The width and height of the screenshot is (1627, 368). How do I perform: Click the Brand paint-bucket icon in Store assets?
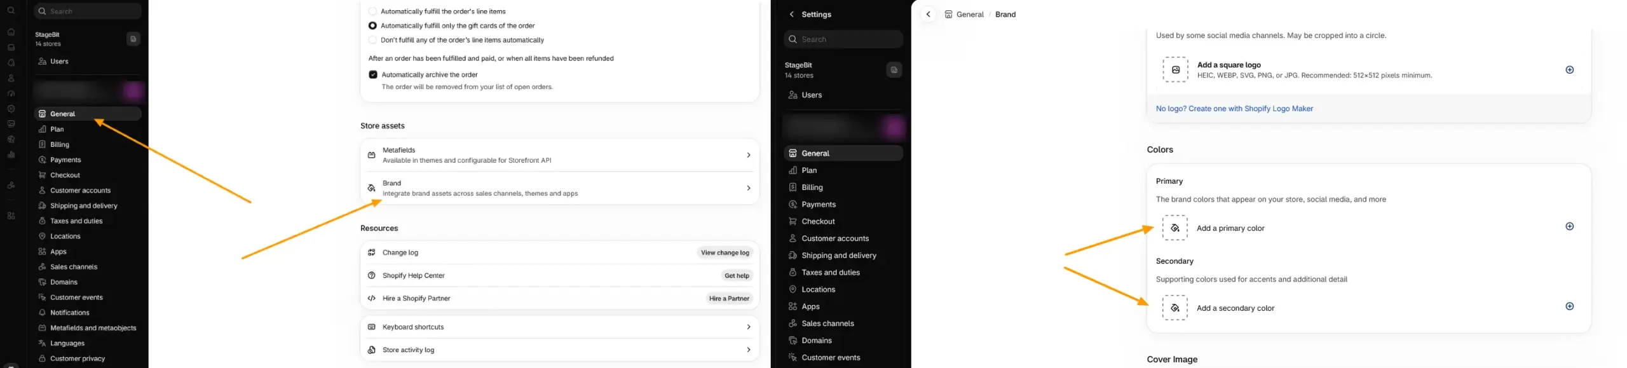pyautogui.click(x=372, y=188)
